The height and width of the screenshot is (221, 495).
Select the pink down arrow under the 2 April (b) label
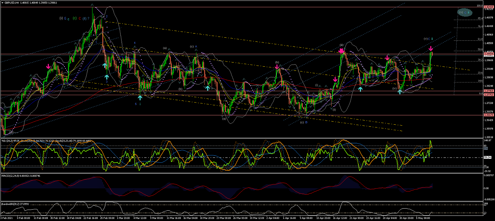coord(277,66)
